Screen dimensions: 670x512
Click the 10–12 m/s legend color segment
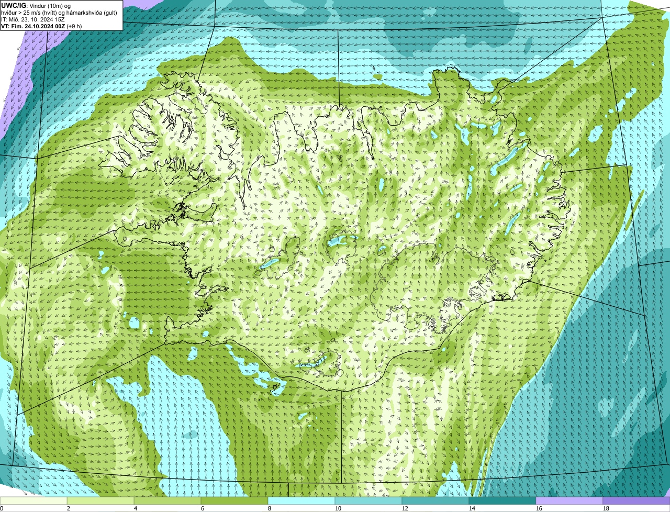(x=368, y=500)
